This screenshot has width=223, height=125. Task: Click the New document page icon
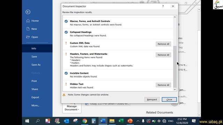pyautogui.click(x=28, y=29)
